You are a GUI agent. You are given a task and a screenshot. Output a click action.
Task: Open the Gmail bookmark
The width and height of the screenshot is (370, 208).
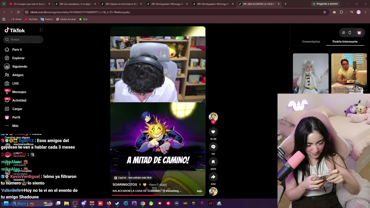16,19
